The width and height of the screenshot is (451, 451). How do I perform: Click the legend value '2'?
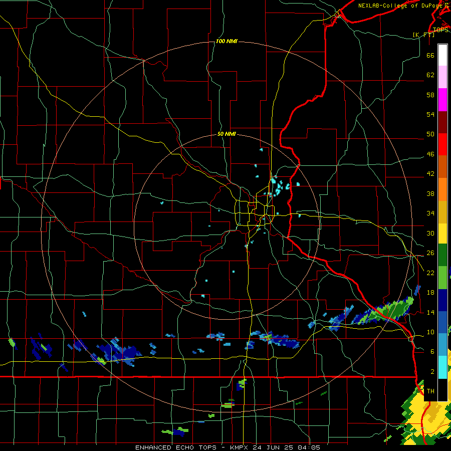pyautogui.click(x=432, y=372)
